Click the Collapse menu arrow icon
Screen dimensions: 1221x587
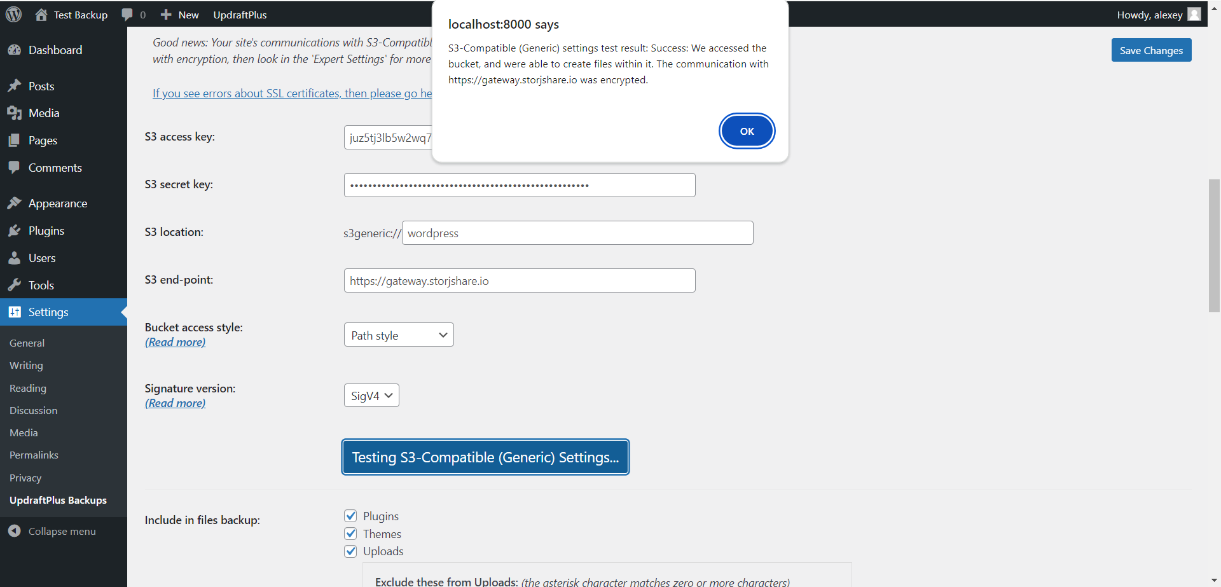click(x=15, y=531)
